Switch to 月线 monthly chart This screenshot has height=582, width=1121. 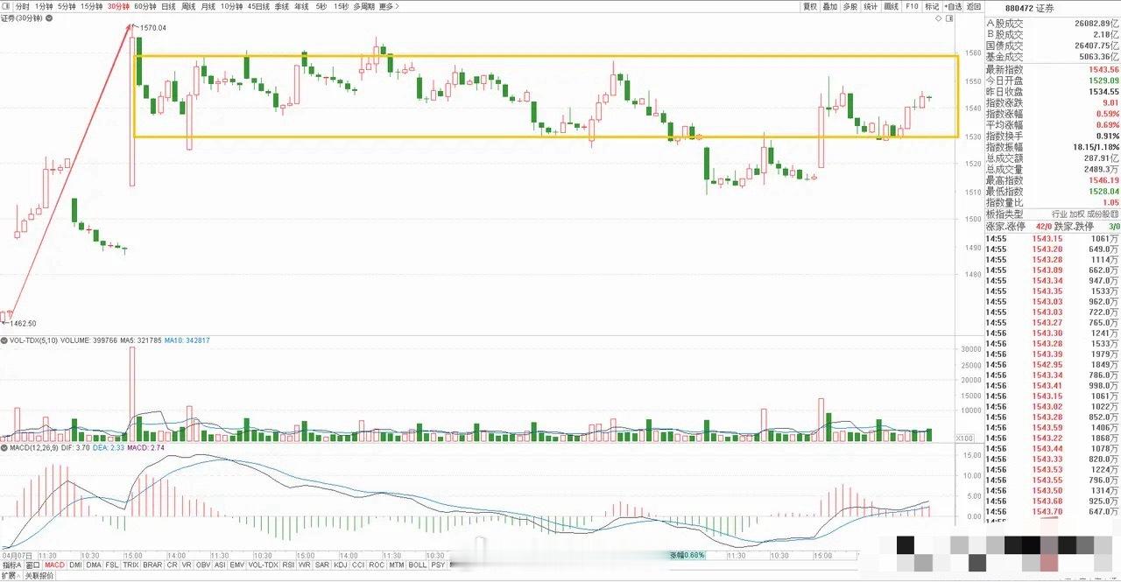point(208,6)
